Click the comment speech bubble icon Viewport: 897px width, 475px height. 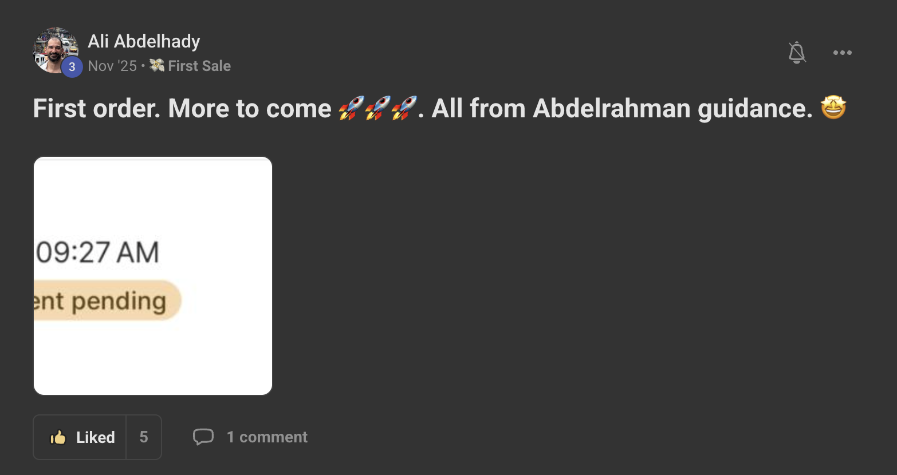click(x=203, y=437)
